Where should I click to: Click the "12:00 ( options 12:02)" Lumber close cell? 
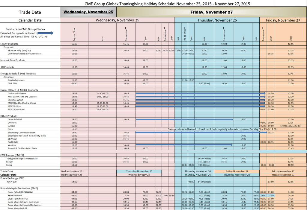tap(291, 126)
